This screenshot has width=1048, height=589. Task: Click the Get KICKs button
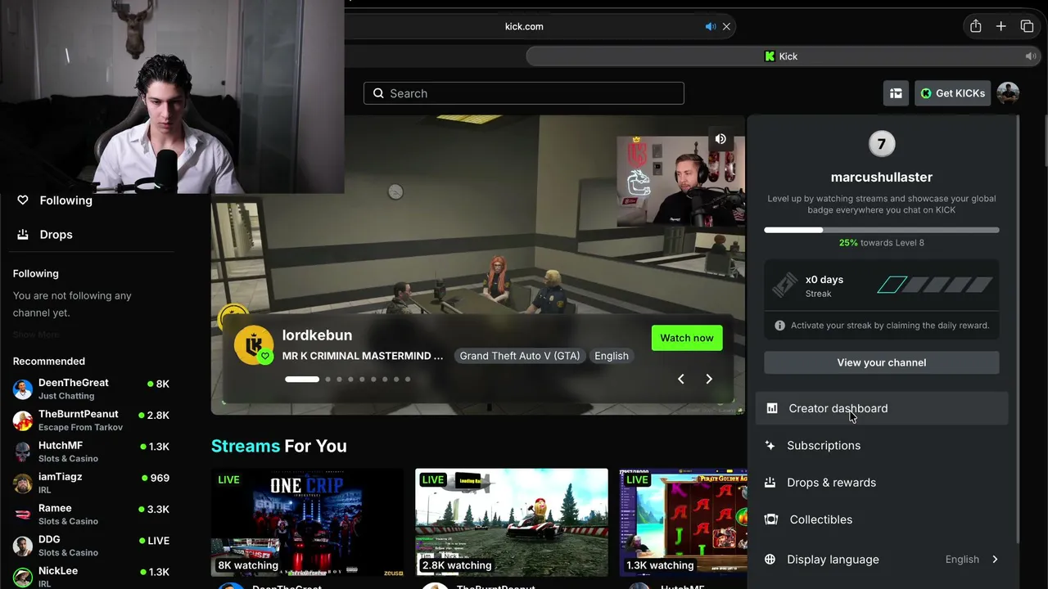coord(953,93)
